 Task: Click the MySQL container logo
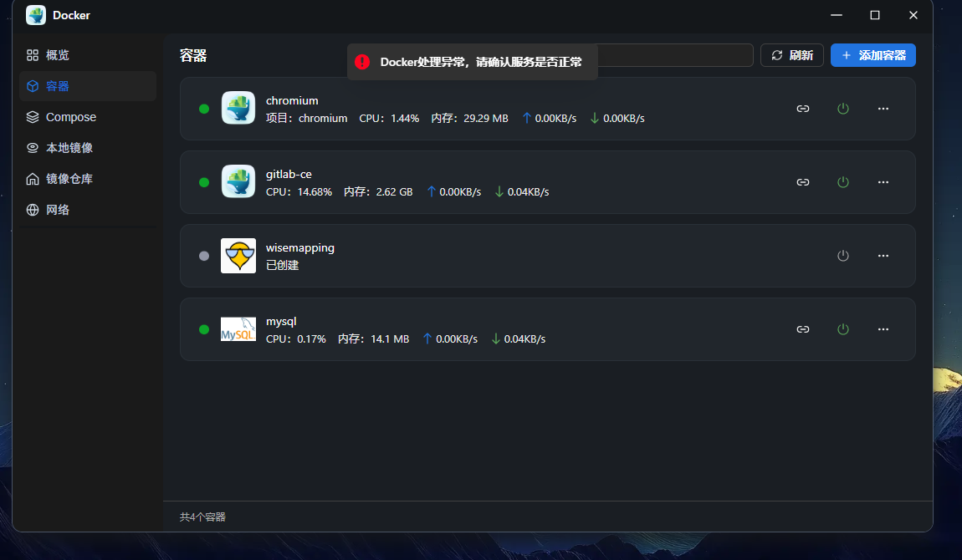(238, 329)
